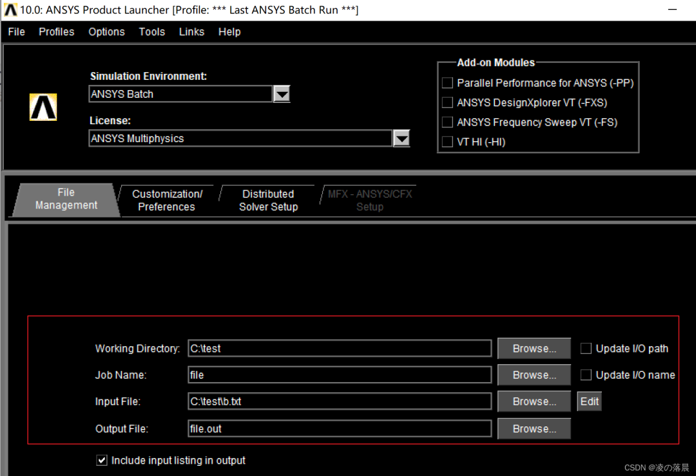Browse for the Working Directory
696x476 pixels.
(534, 348)
